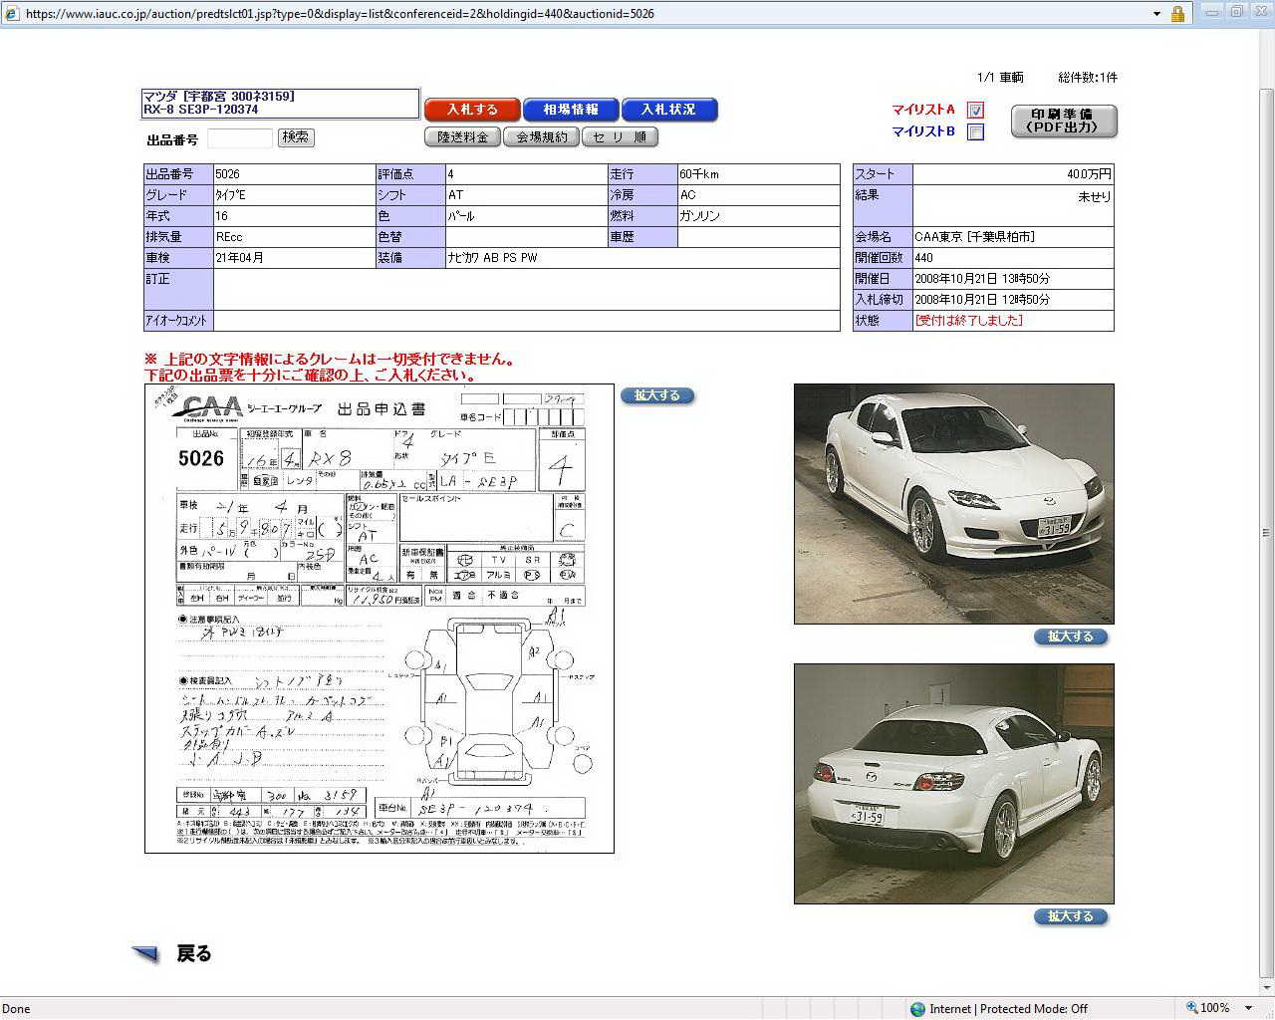Click the zoom magnifier icon in status bar
The image size is (1275, 1020).
[x=1191, y=1008]
